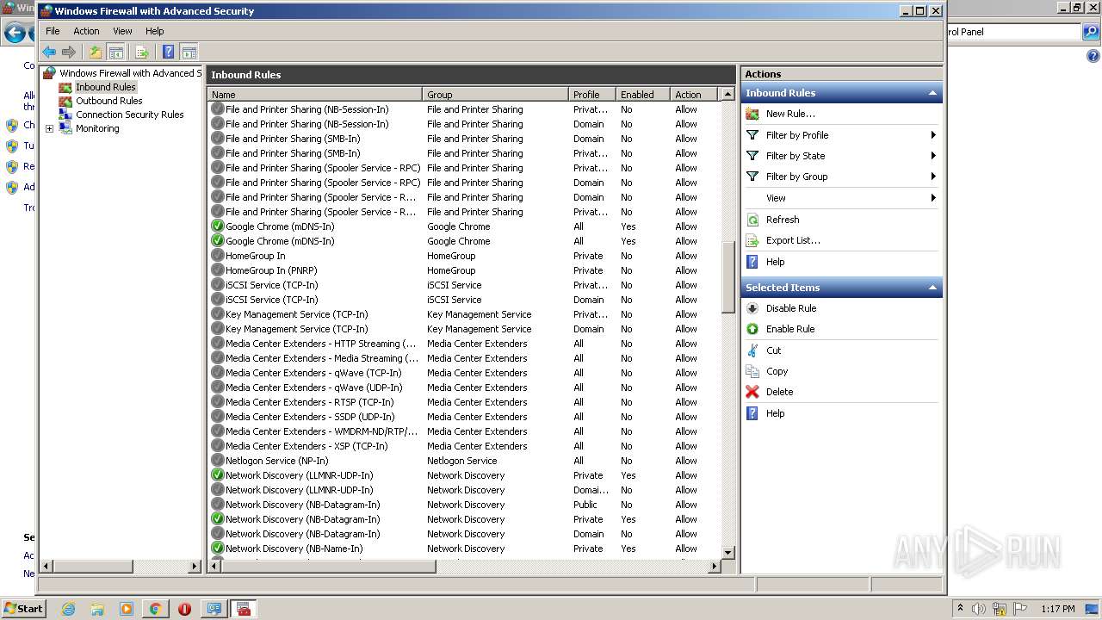
Task: Sort rules by the Enabled column header
Action: click(x=642, y=95)
